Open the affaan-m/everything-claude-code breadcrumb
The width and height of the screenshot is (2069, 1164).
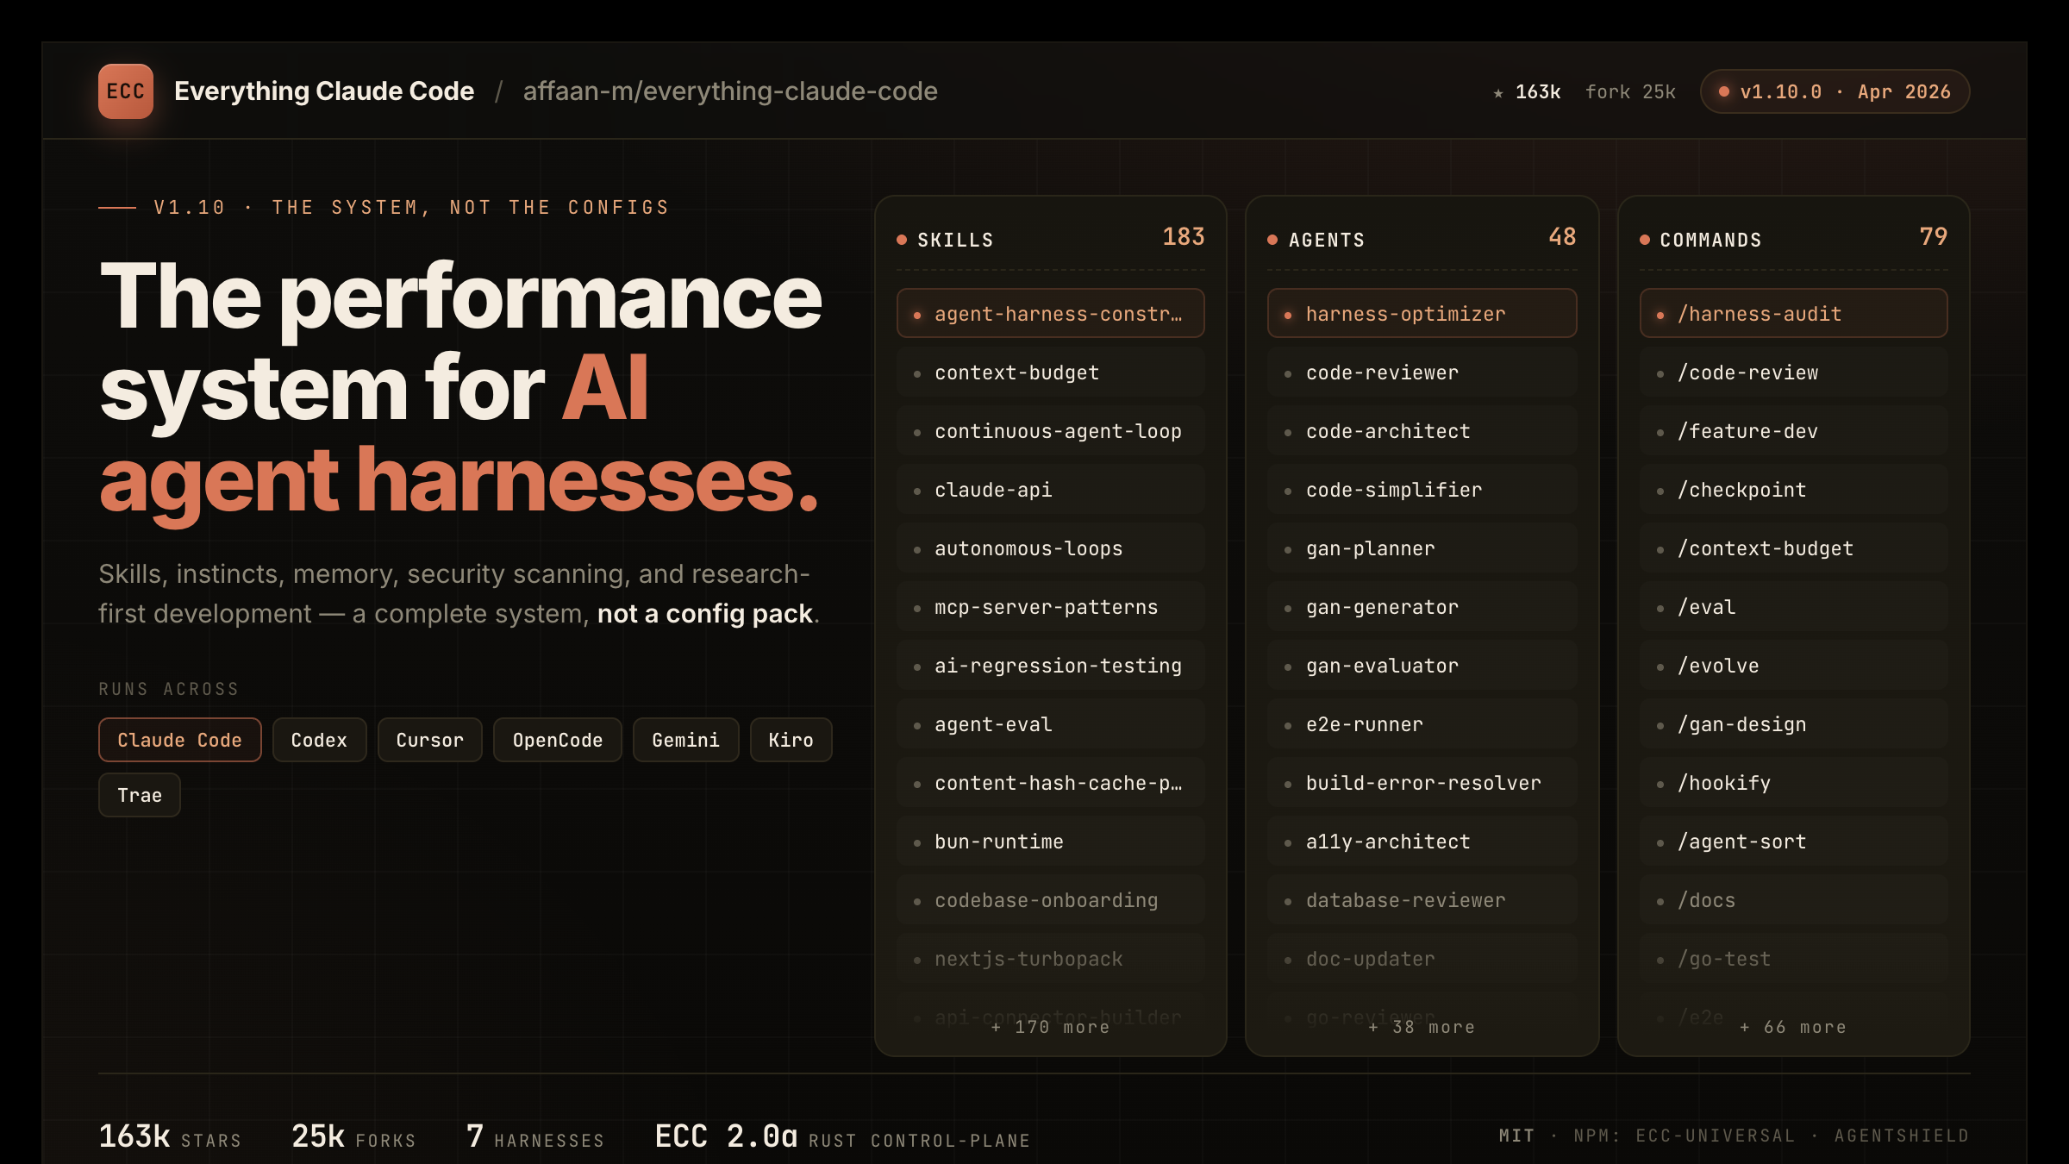(730, 91)
